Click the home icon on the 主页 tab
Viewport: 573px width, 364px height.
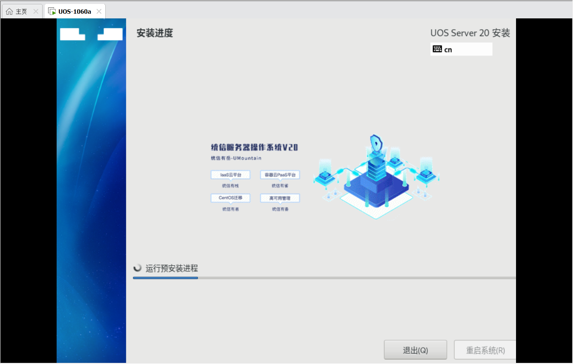[9, 12]
